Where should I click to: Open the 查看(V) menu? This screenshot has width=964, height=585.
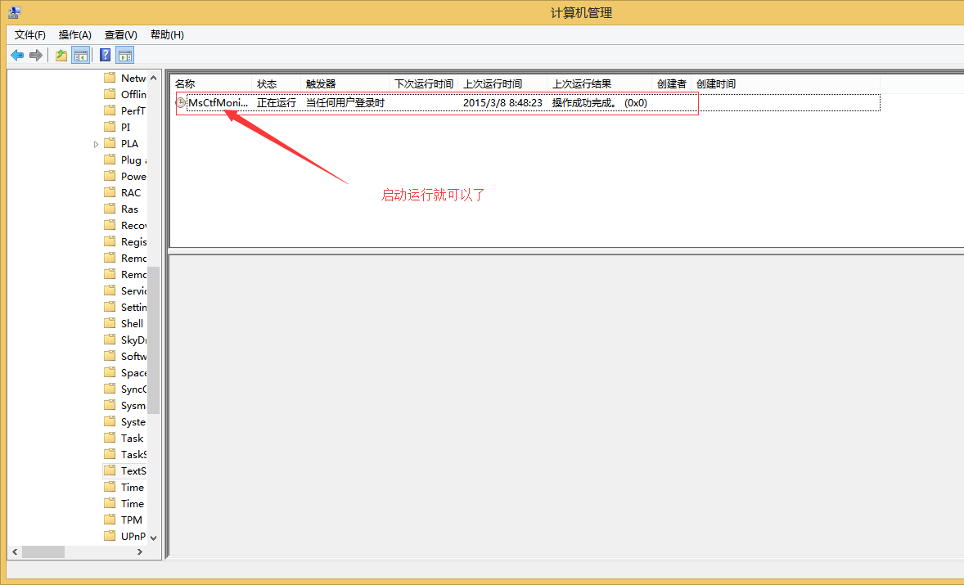coord(120,34)
